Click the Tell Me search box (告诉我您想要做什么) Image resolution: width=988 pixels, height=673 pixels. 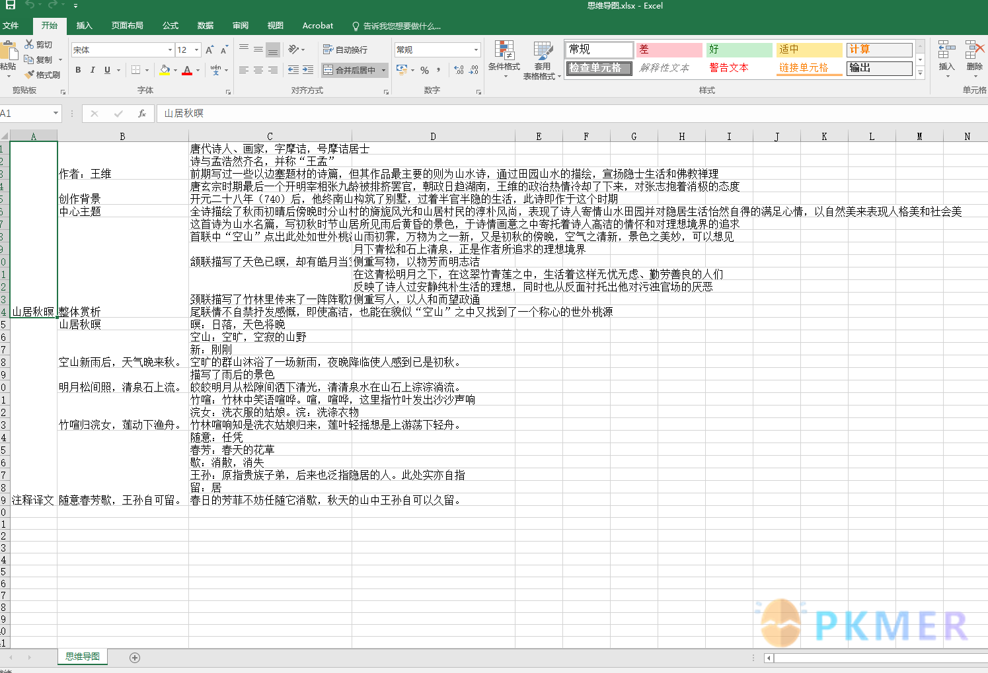(396, 26)
